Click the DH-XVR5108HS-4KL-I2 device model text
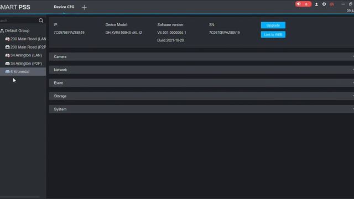Screen dimensions: 354x199 [x=124, y=33]
